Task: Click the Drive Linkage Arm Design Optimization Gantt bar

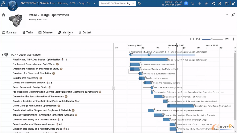Action: [x=181, y=106]
